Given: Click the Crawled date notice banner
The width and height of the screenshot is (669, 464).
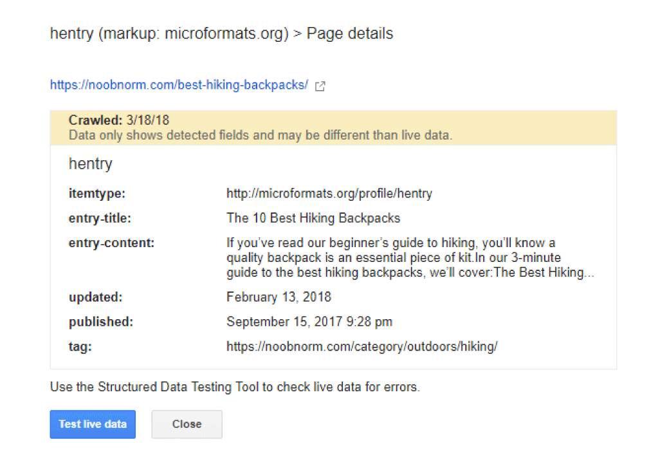Looking at the screenshot, I should click(333, 127).
